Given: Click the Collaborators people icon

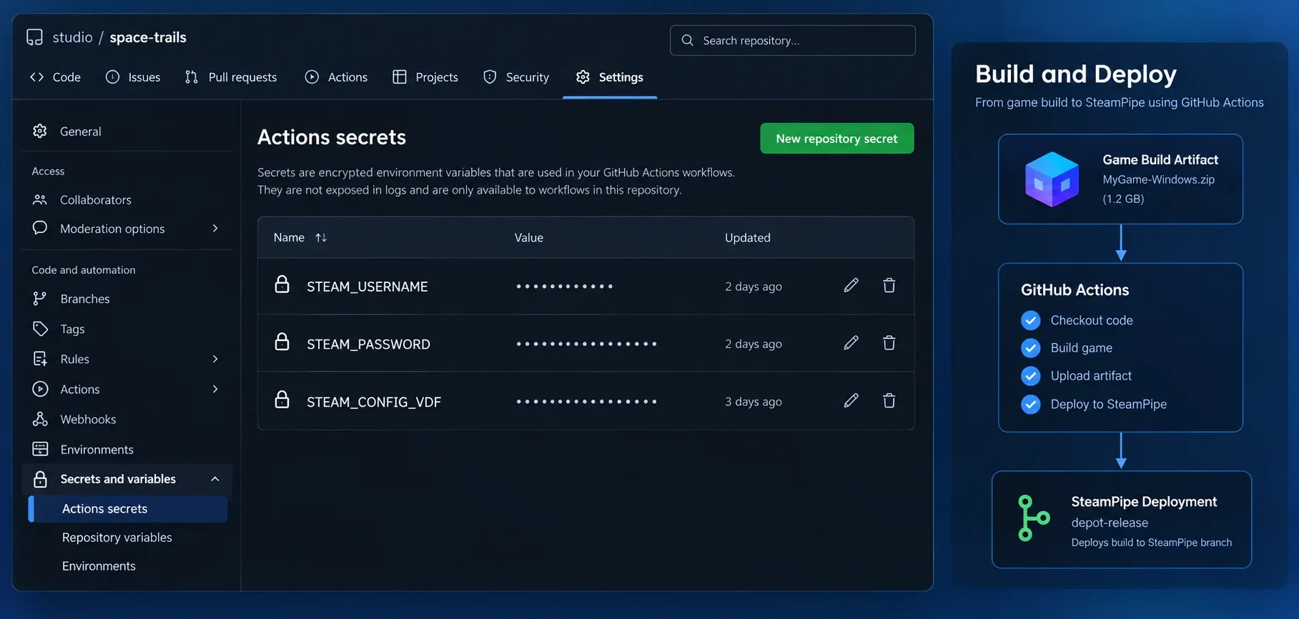Looking at the screenshot, I should point(40,199).
